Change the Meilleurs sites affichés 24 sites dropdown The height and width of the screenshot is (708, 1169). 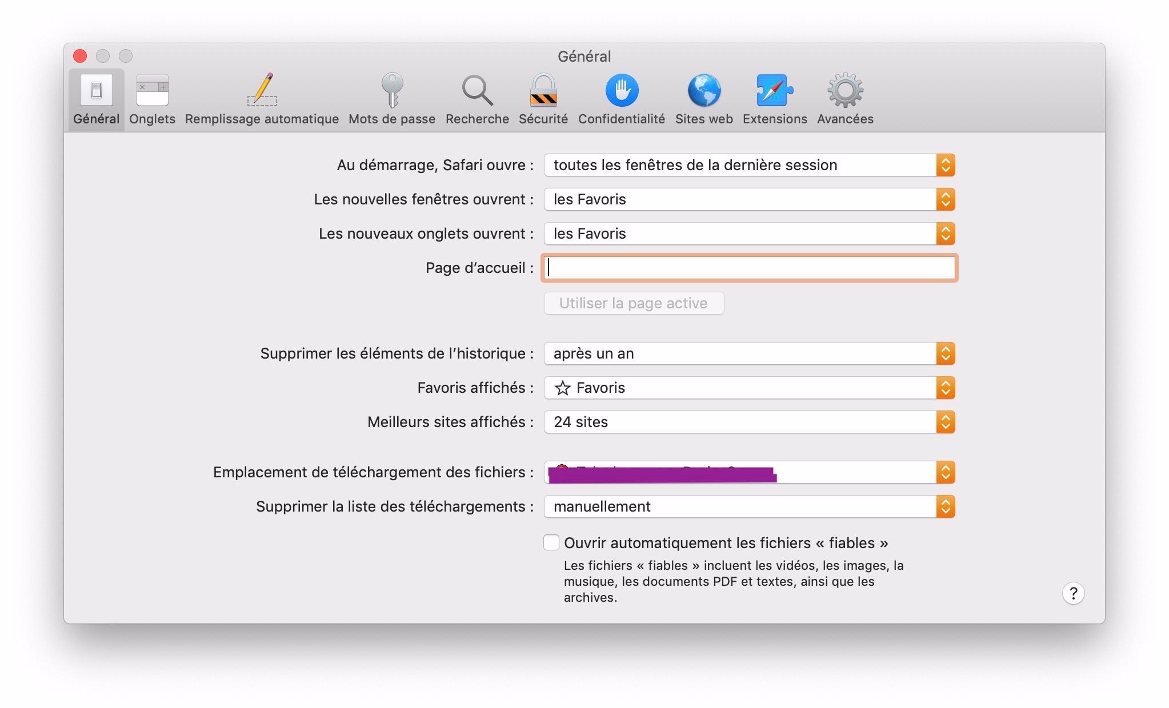(x=749, y=422)
